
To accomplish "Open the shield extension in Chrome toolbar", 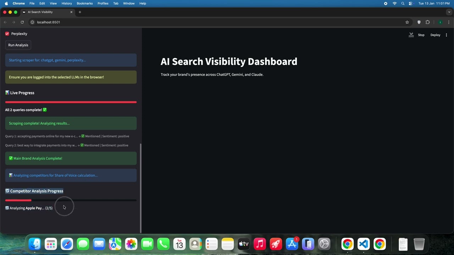I will click(x=419, y=22).
